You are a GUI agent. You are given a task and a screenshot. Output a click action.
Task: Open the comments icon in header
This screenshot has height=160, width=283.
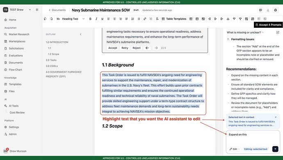pos(260,10)
